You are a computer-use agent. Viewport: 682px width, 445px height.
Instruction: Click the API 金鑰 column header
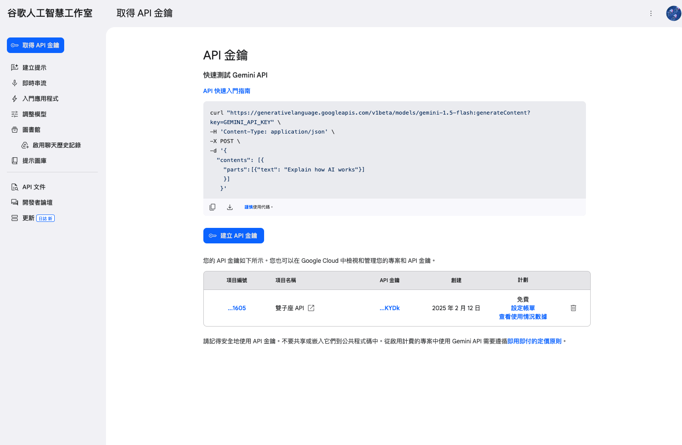click(x=389, y=280)
